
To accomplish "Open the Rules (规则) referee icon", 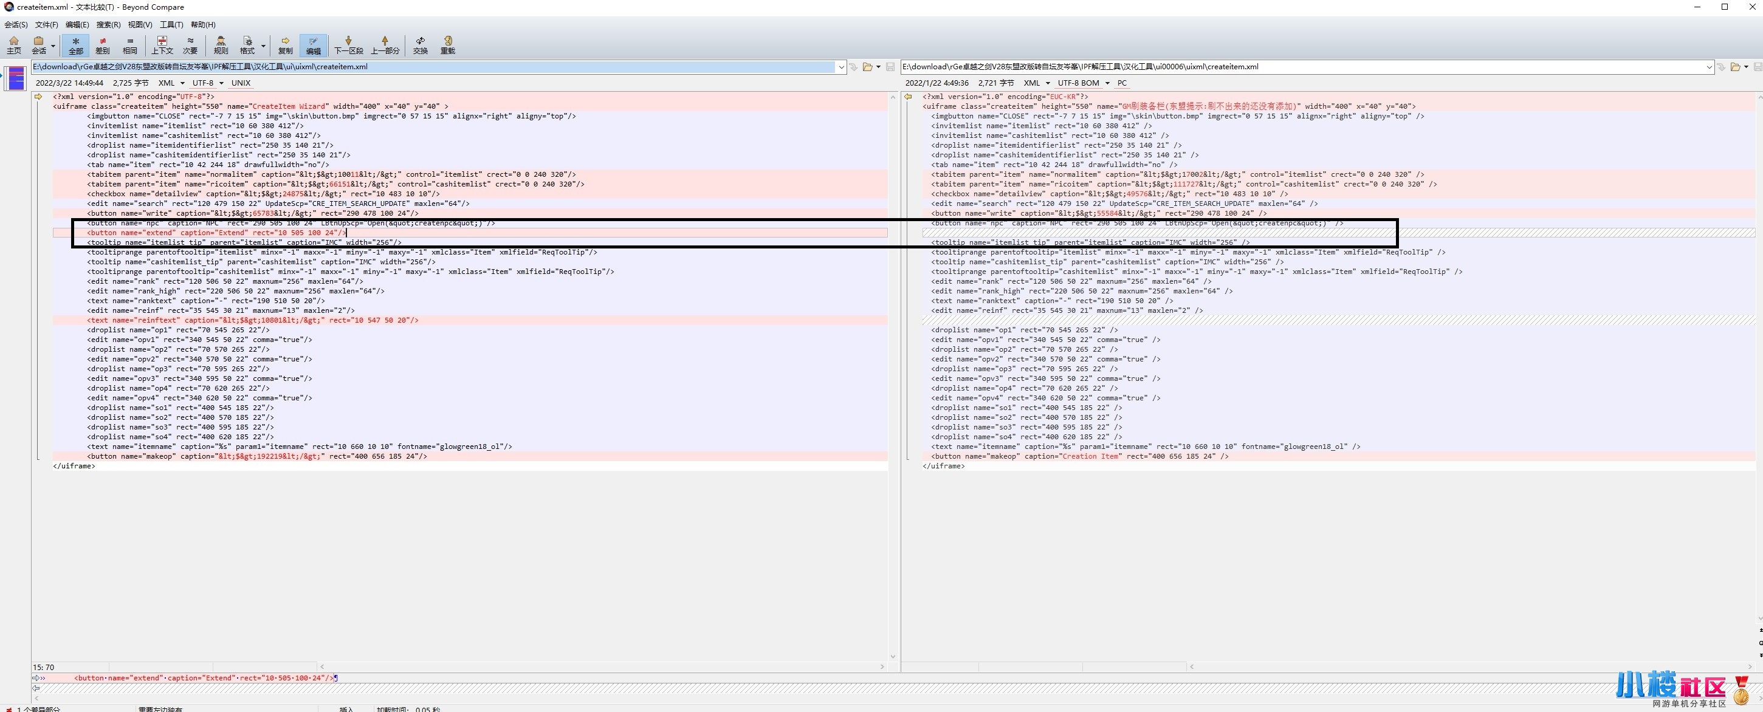I will tap(221, 45).
